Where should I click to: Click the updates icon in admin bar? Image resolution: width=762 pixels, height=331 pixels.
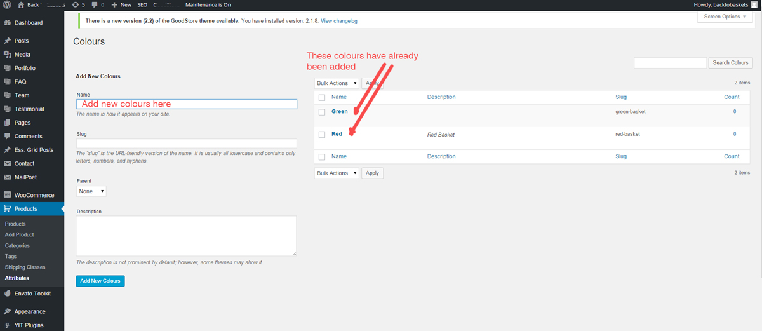pyautogui.click(x=75, y=4)
